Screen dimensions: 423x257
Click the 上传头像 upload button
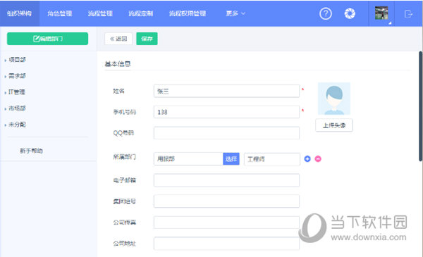334,125
